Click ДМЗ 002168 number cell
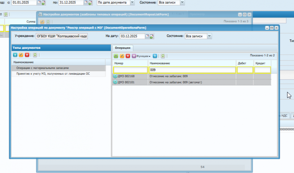The height and width of the screenshot is (173, 294). (x=130, y=76)
